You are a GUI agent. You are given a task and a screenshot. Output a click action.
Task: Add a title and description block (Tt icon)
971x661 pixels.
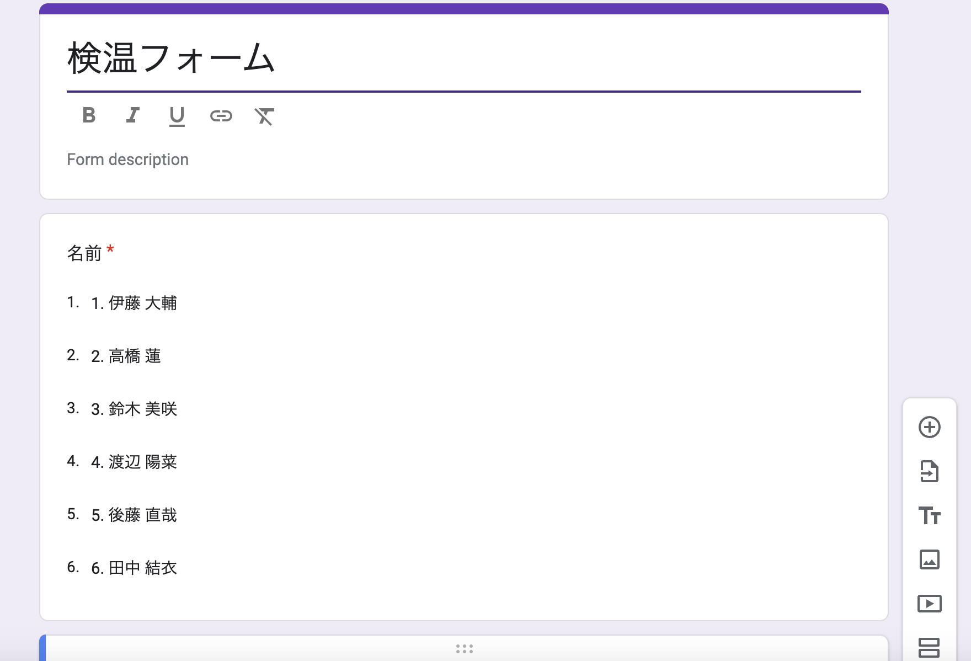(930, 516)
